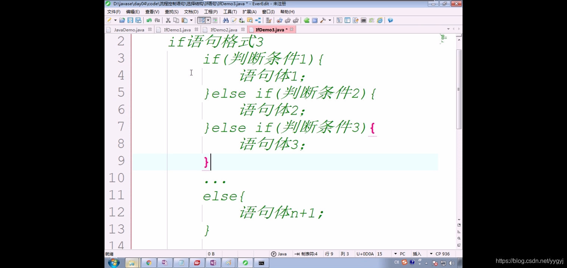Open the 查看(V) menu
The image size is (567, 268).
click(x=152, y=12)
